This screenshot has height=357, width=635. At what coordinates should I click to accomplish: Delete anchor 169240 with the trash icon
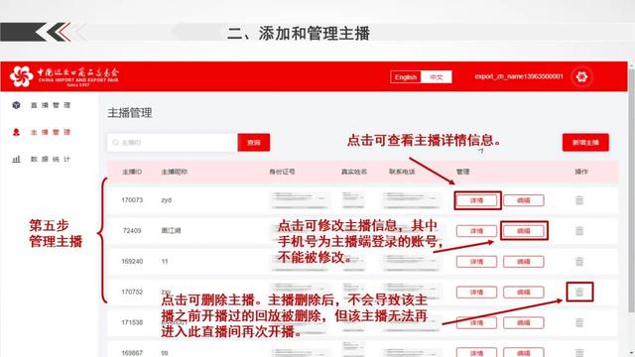coord(579,262)
